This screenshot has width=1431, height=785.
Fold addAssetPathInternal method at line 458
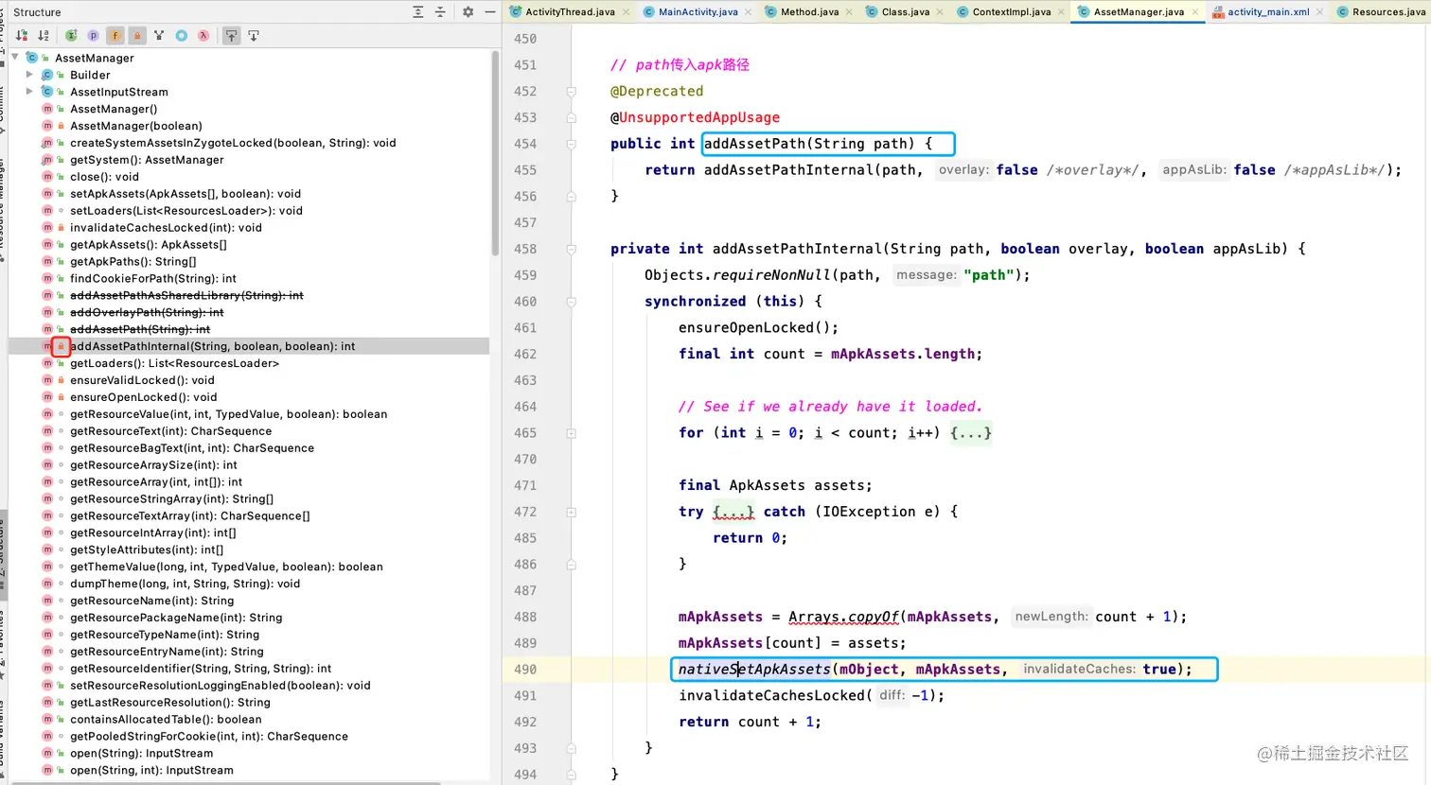(572, 249)
